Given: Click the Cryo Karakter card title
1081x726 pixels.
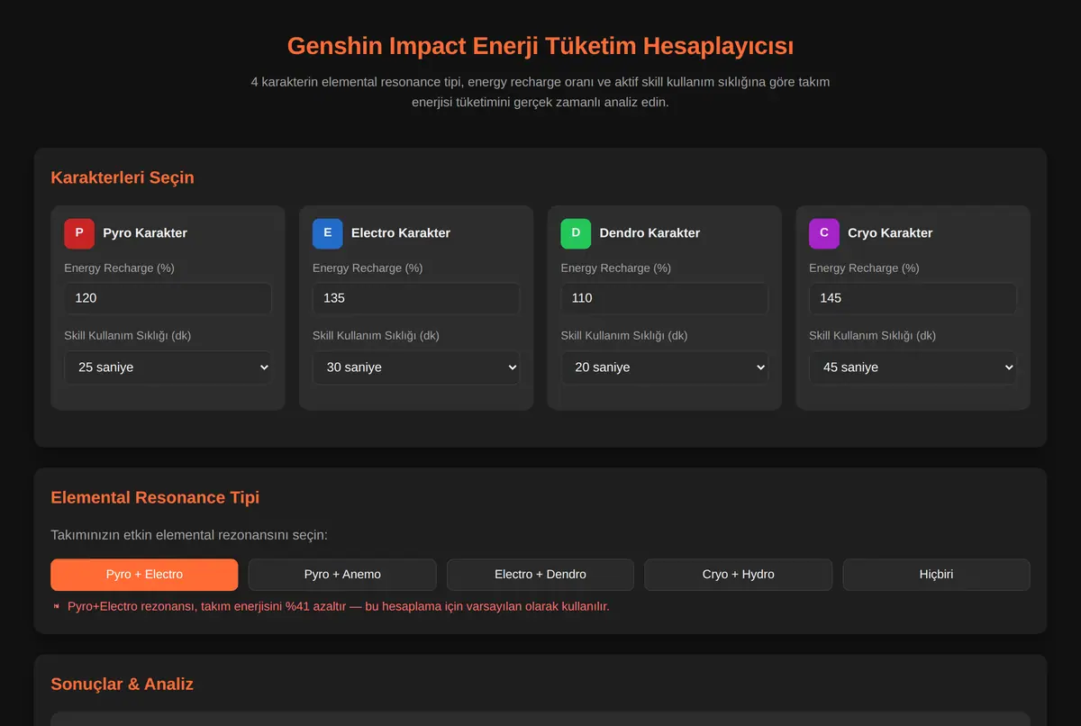Looking at the screenshot, I should point(890,233).
